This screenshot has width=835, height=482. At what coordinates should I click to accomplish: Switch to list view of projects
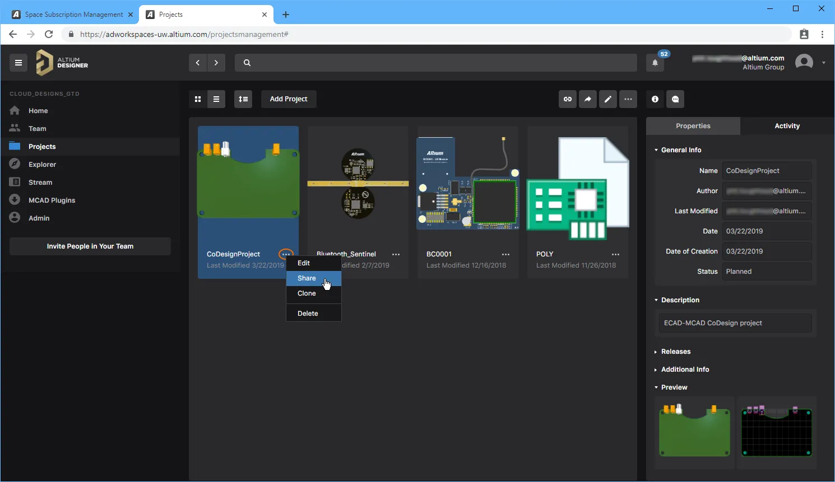(216, 99)
